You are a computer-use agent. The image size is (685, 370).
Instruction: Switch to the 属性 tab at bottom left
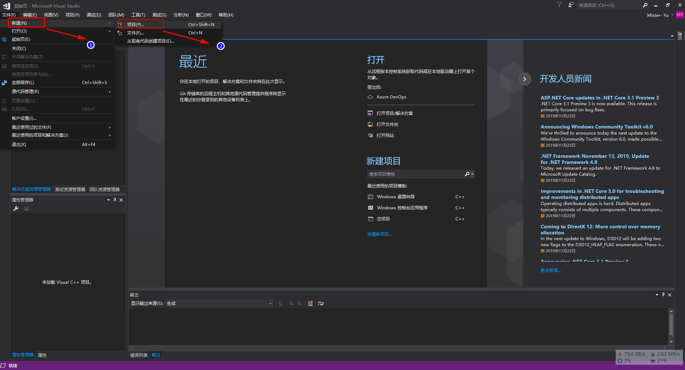[42, 355]
